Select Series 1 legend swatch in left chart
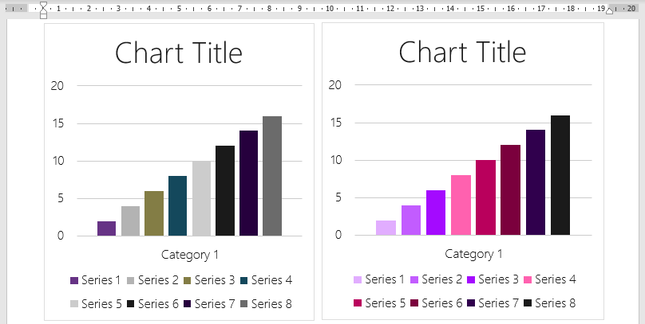645x324 pixels. [74, 280]
